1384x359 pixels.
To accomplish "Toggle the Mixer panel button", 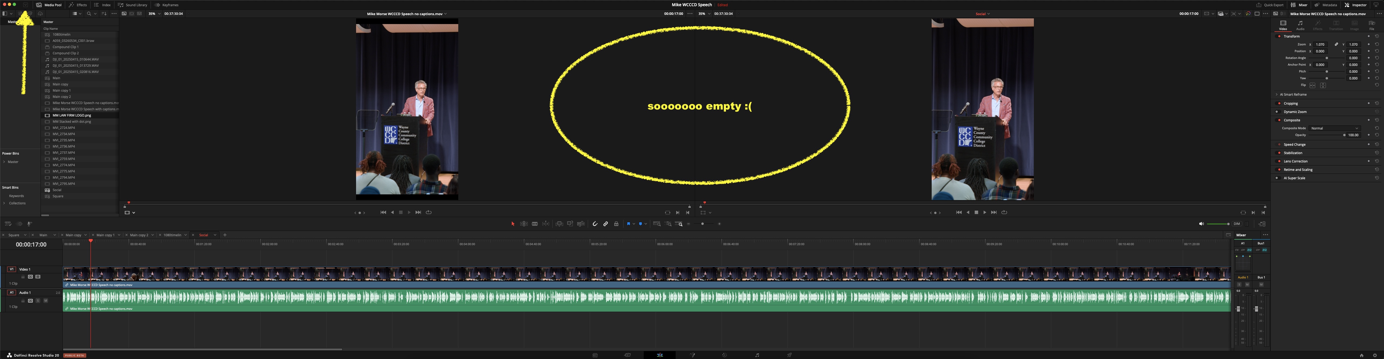I will tap(1299, 5).
